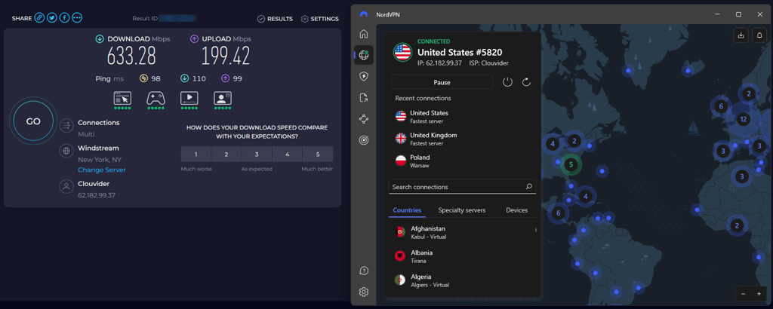Switch to Specialty servers tab

tap(462, 210)
